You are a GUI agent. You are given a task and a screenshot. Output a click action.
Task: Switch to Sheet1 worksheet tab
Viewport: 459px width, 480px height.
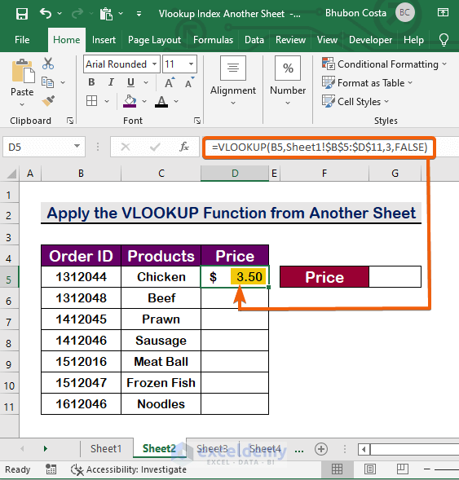tap(106, 449)
